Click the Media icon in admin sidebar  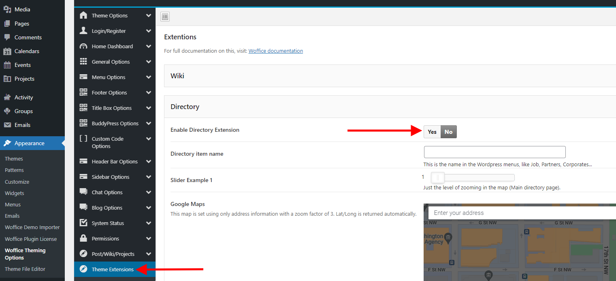pyautogui.click(x=7, y=9)
